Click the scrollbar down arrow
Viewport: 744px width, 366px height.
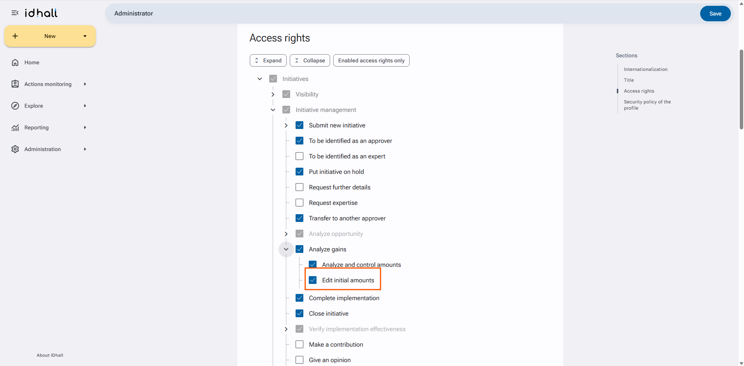coord(741,363)
